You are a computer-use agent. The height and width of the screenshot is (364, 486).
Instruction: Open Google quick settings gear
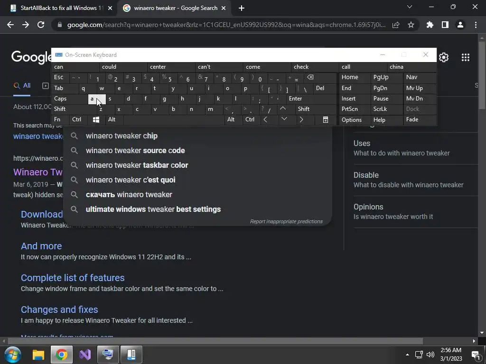pos(444,57)
